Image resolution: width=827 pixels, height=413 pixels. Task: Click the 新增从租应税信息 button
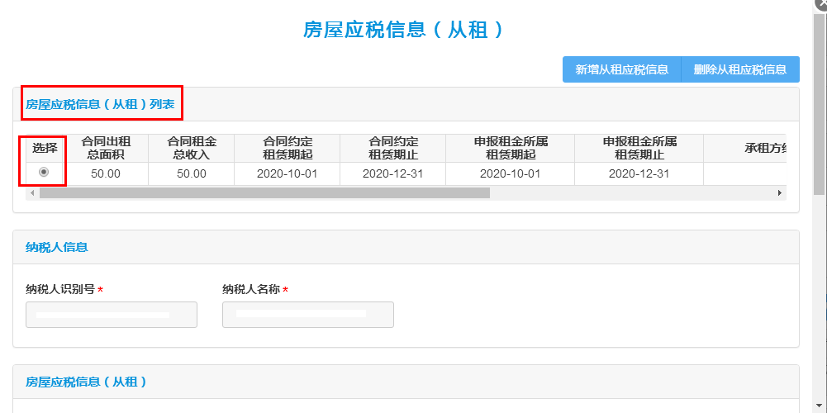621,69
